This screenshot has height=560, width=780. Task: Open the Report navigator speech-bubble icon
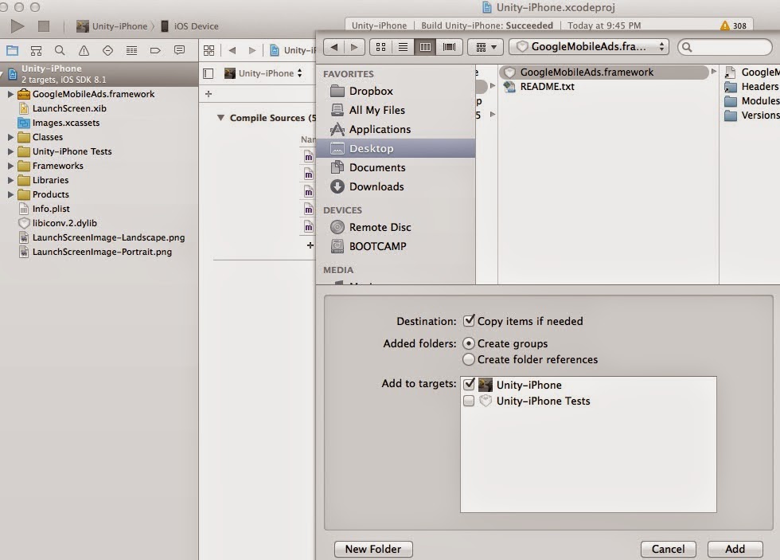pos(179,50)
